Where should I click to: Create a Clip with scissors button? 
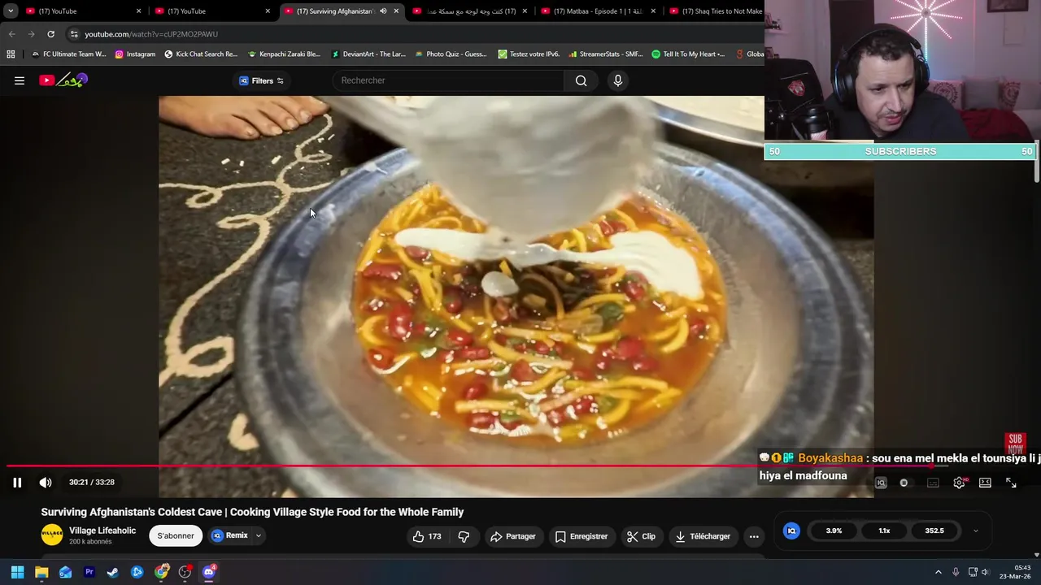point(641,536)
